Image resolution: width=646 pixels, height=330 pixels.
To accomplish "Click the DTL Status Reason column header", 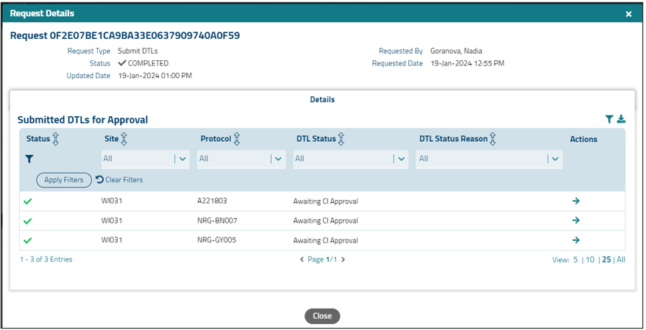I will pos(453,139).
